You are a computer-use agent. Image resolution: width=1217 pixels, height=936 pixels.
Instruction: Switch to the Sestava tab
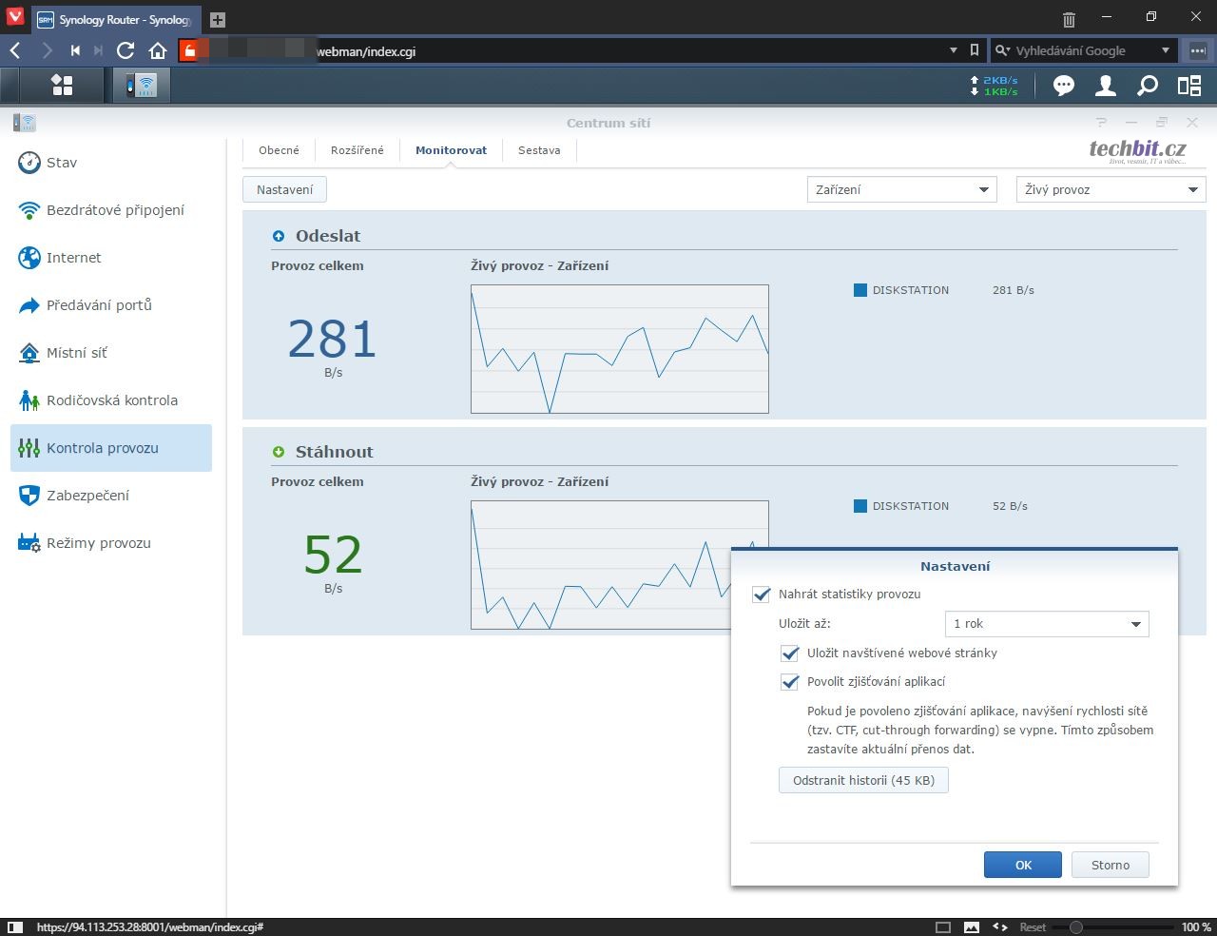pyautogui.click(x=539, y=150)
